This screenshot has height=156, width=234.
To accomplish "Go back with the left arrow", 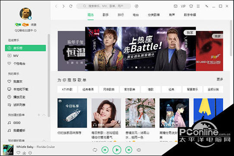I will (56, 6).
